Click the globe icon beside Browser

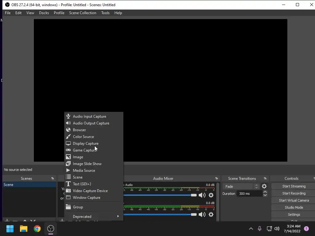point(68,130)
